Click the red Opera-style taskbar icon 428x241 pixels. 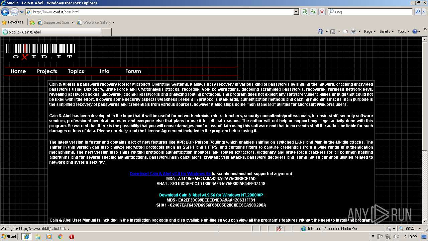tap(72, 237)
